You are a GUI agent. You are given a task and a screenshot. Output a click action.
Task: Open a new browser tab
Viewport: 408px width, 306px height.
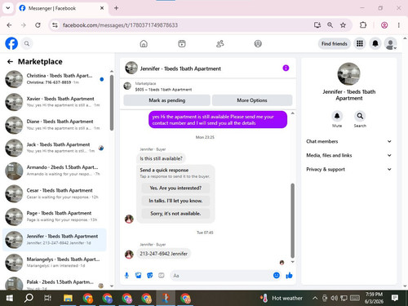tap(116, 8)
